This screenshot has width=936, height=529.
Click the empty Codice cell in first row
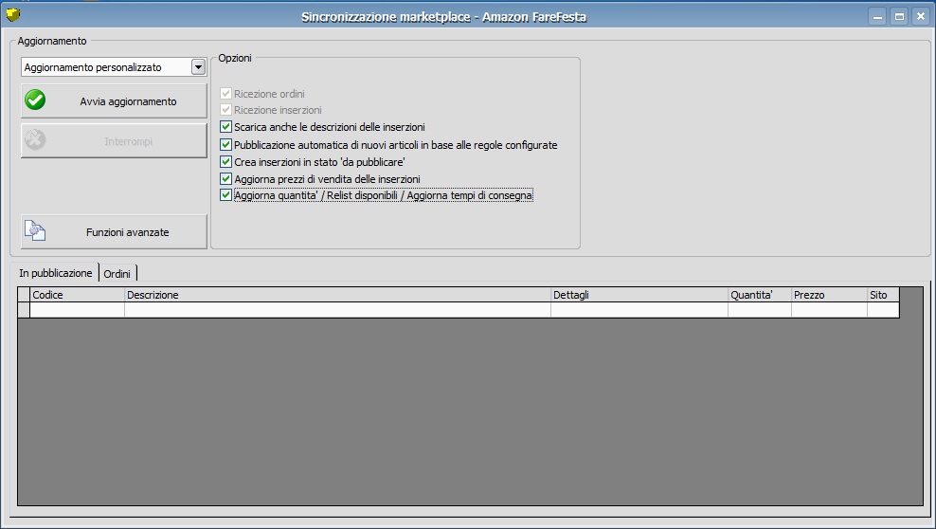(77, 310)
